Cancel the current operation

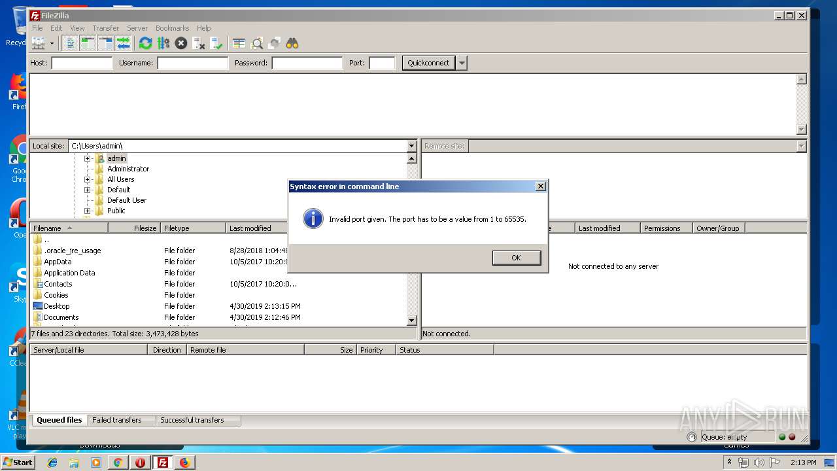click(181, 43)
